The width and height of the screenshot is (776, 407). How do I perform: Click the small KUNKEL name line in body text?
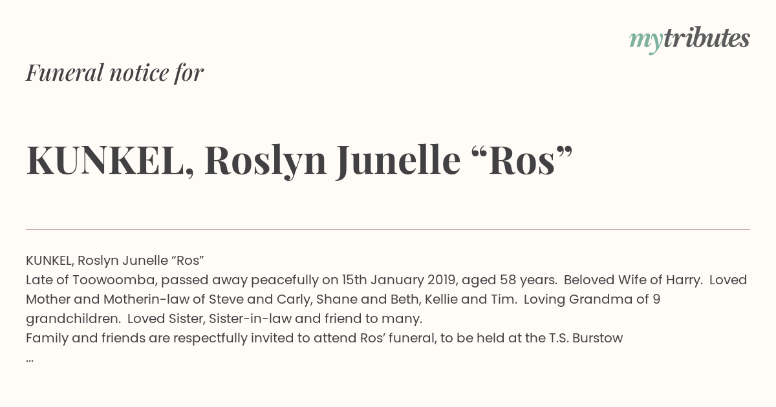point(115,260)
